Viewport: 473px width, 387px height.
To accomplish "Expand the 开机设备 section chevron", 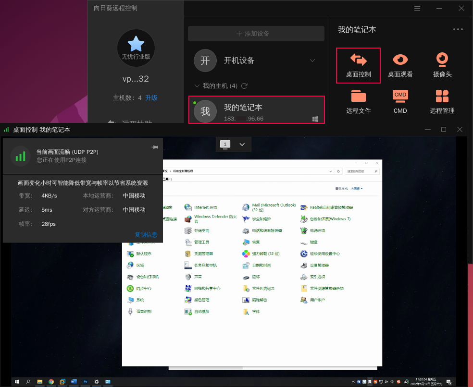I will [312, 60].
